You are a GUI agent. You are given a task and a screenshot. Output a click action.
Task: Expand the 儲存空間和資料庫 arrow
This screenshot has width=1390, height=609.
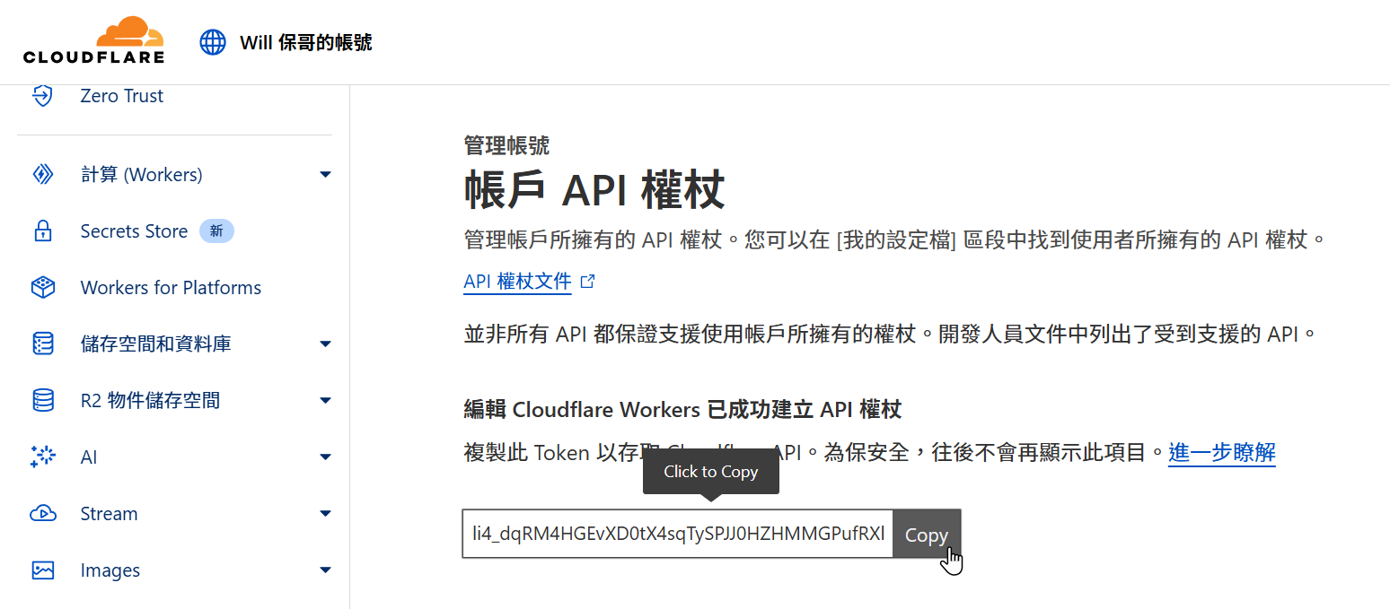[326, 344]
